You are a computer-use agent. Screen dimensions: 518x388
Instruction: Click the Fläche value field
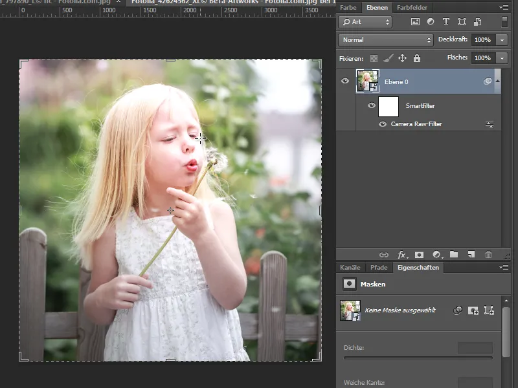point(483,58)
